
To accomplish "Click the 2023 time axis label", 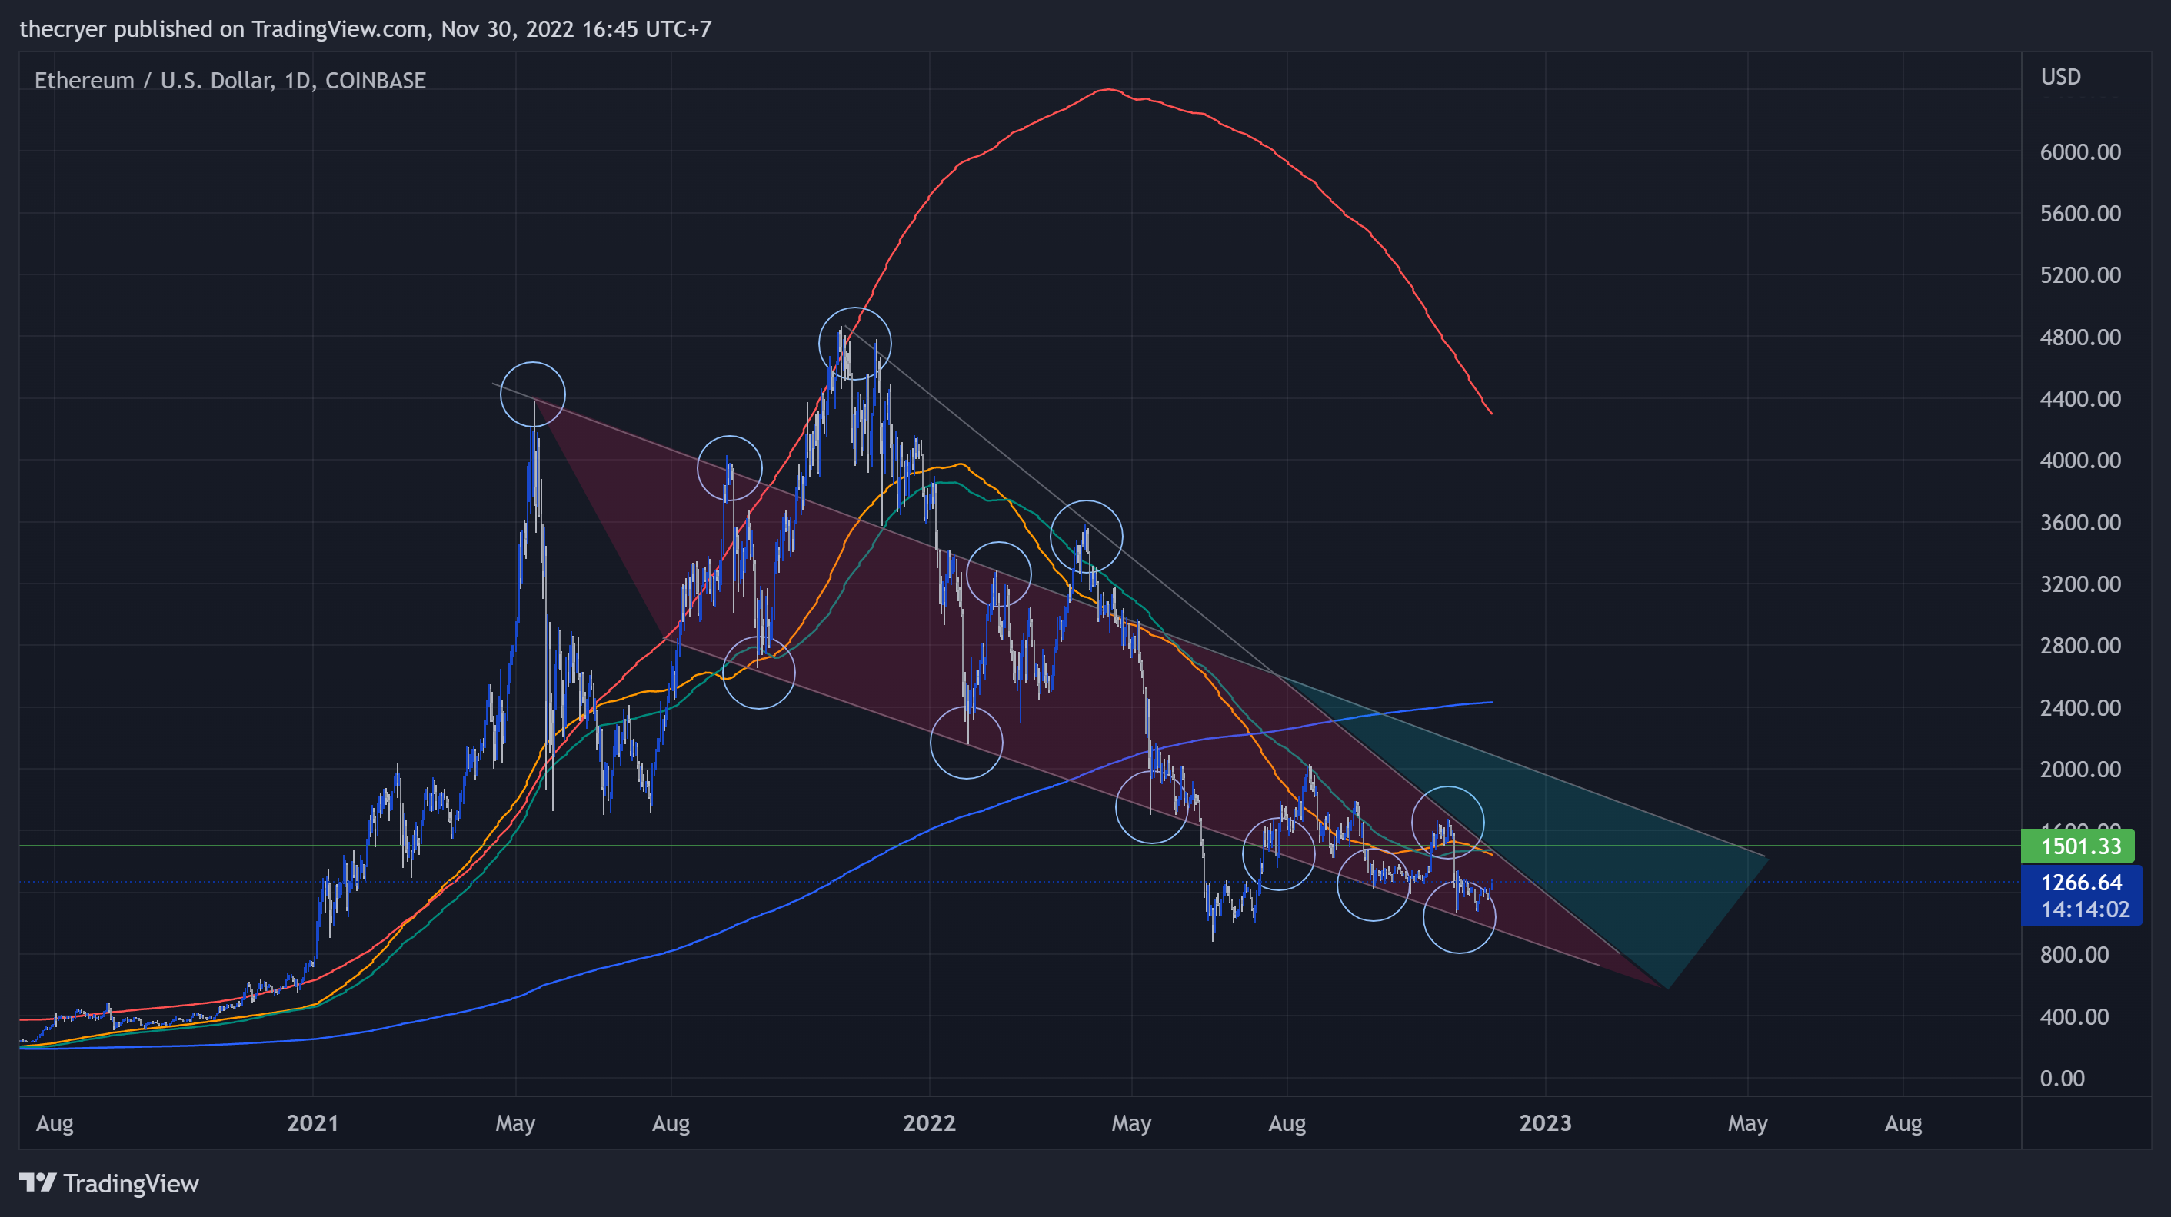I will pyautogui.click(x=1546, y=1122).
